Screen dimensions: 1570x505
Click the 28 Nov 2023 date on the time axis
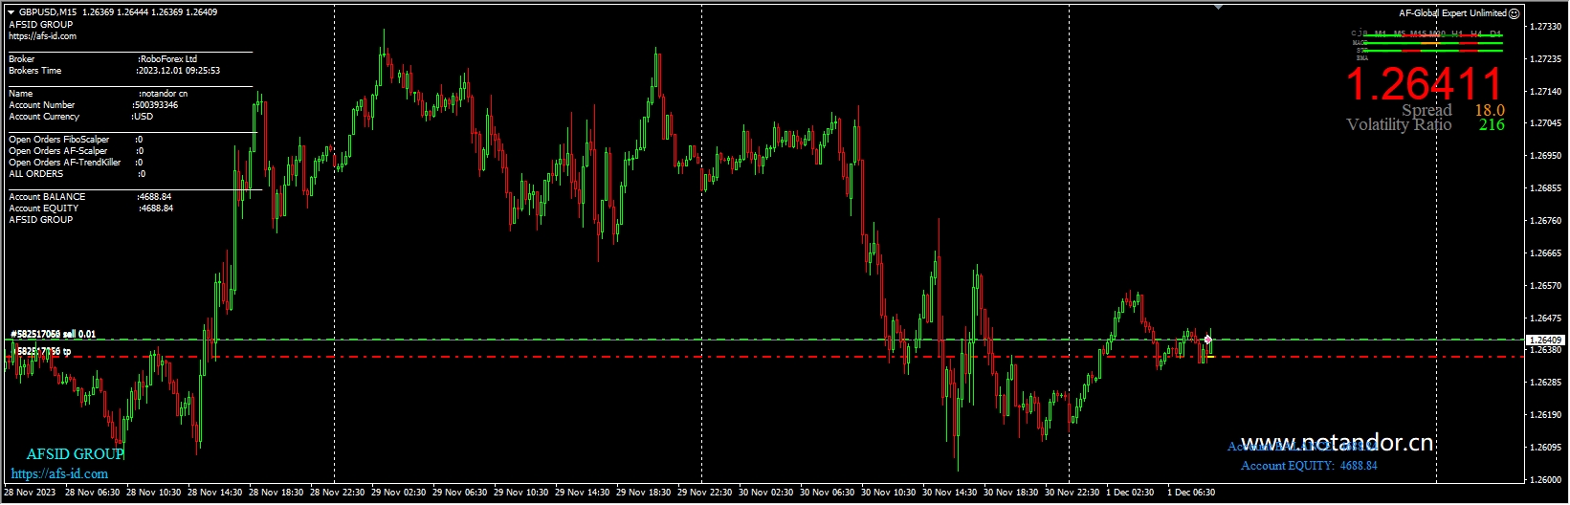point(30,493)
